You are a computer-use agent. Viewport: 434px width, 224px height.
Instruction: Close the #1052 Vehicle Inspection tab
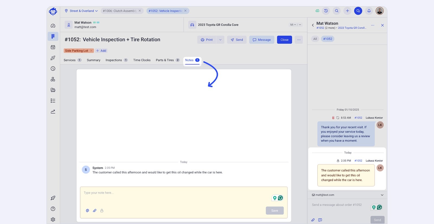(x=185, y=11)
